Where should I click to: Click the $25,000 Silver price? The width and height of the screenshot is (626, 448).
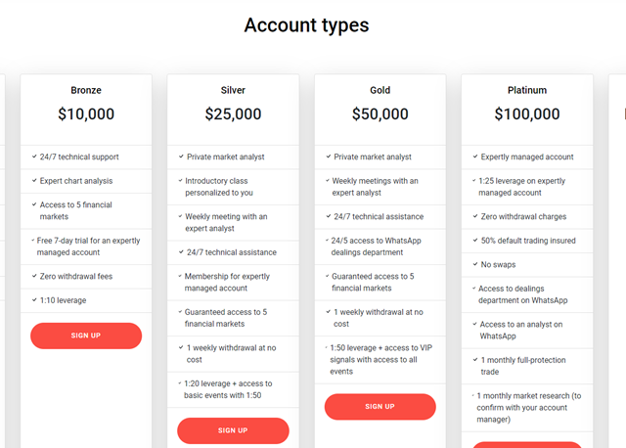[x=233, y=114]
